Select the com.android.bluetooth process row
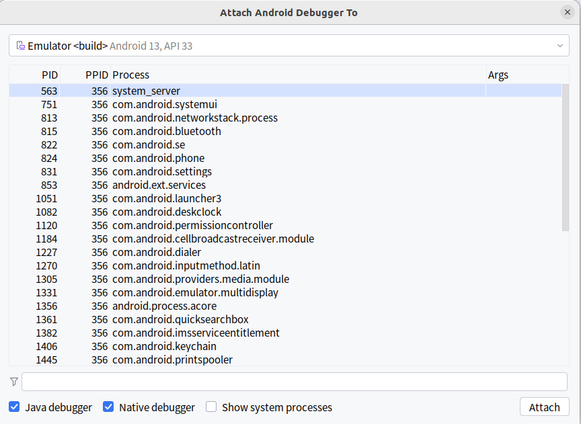The height and width of the screenshot is (424, 581). (x=285, y=132)
